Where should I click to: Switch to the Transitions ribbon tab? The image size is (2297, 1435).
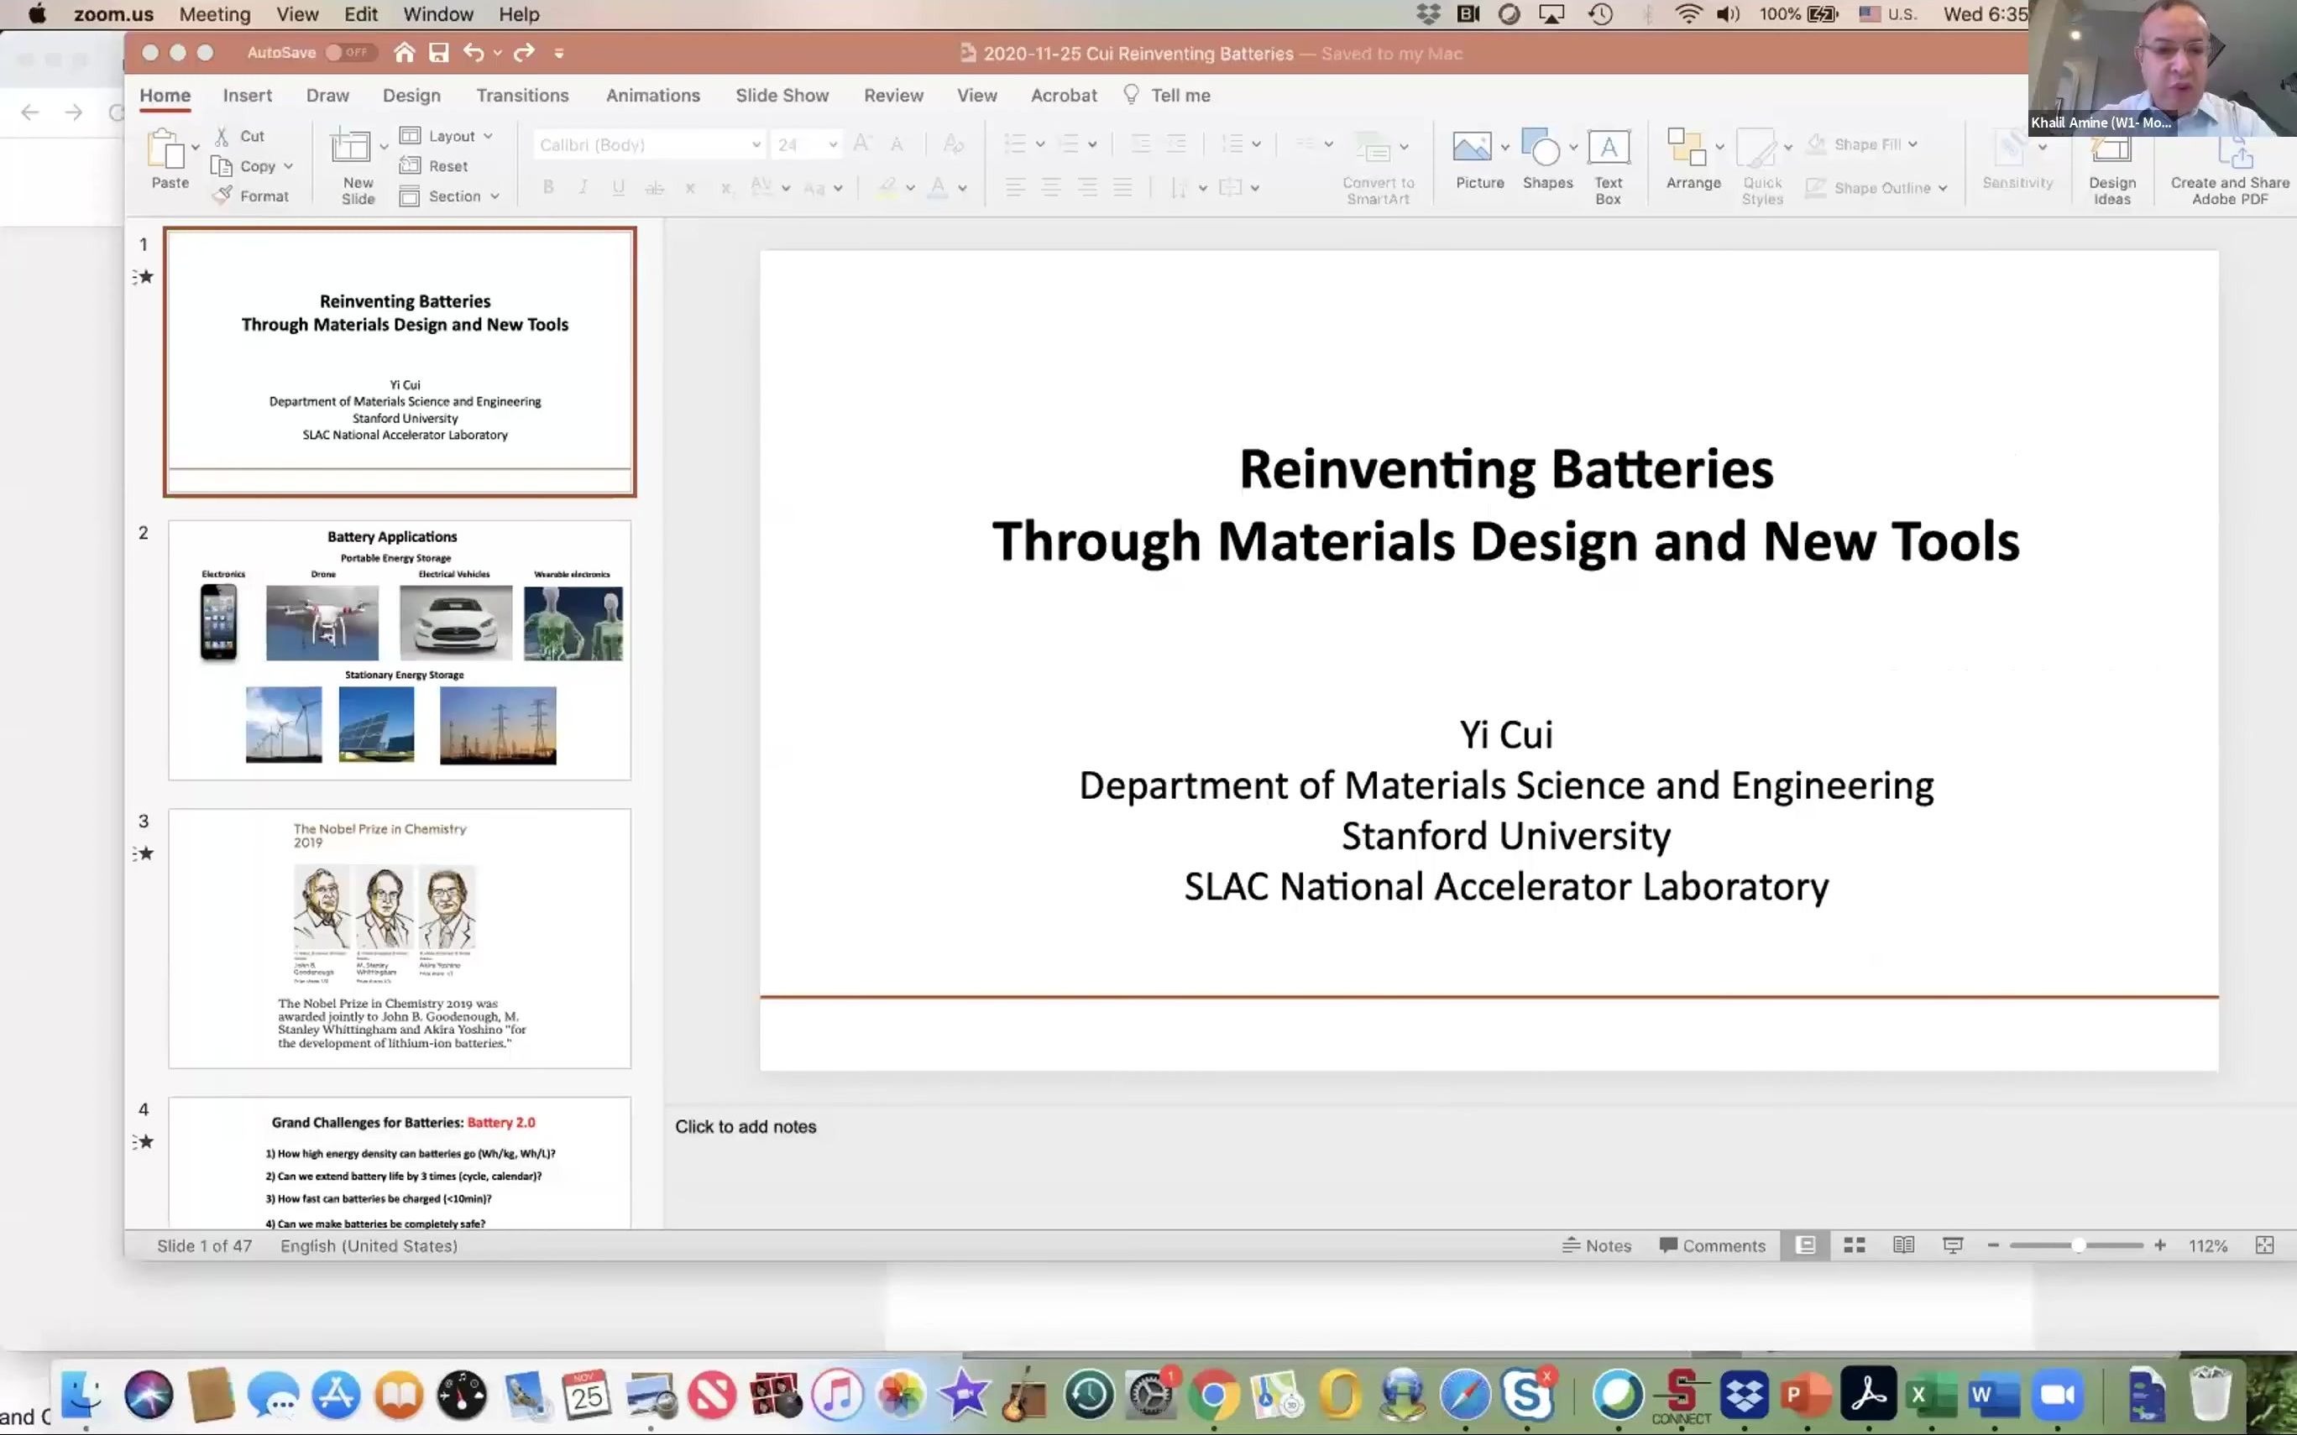(x=522, y=95)
